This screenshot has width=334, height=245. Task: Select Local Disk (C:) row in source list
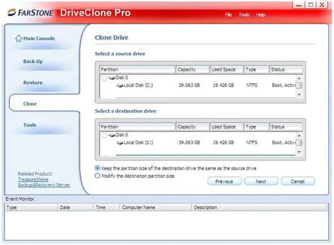point(198,85)
